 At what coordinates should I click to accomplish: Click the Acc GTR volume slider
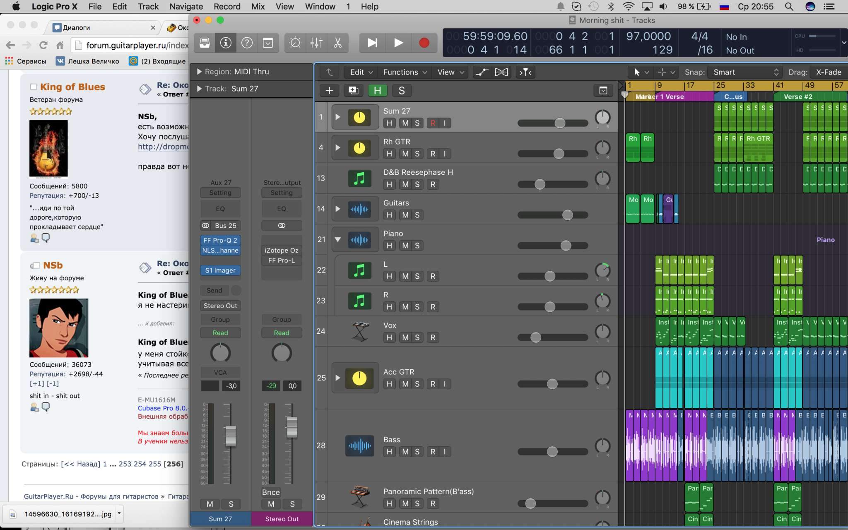coord(552,384)
